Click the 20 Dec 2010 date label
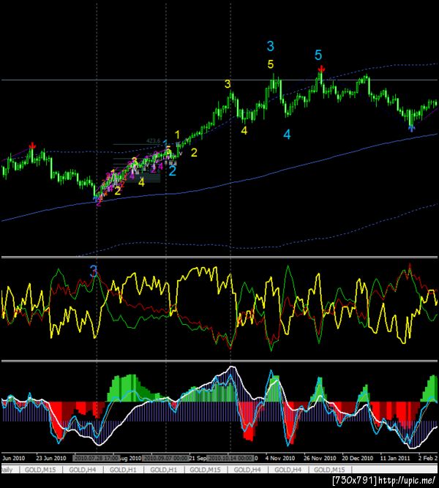 pos(358,458)
